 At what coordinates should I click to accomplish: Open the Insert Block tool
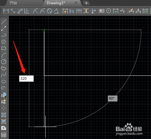click(x=4, y=95)
